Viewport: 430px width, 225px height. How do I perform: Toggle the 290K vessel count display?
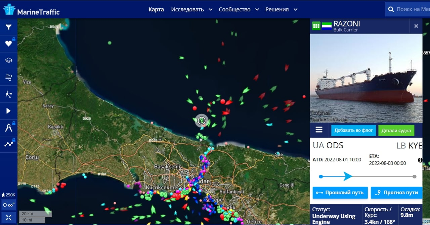9,195
